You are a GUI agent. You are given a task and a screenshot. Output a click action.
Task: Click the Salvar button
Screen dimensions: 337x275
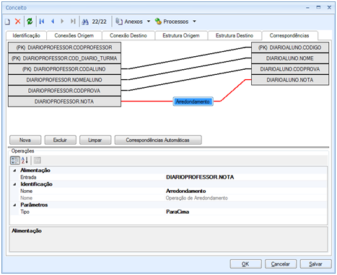(315, 264)
